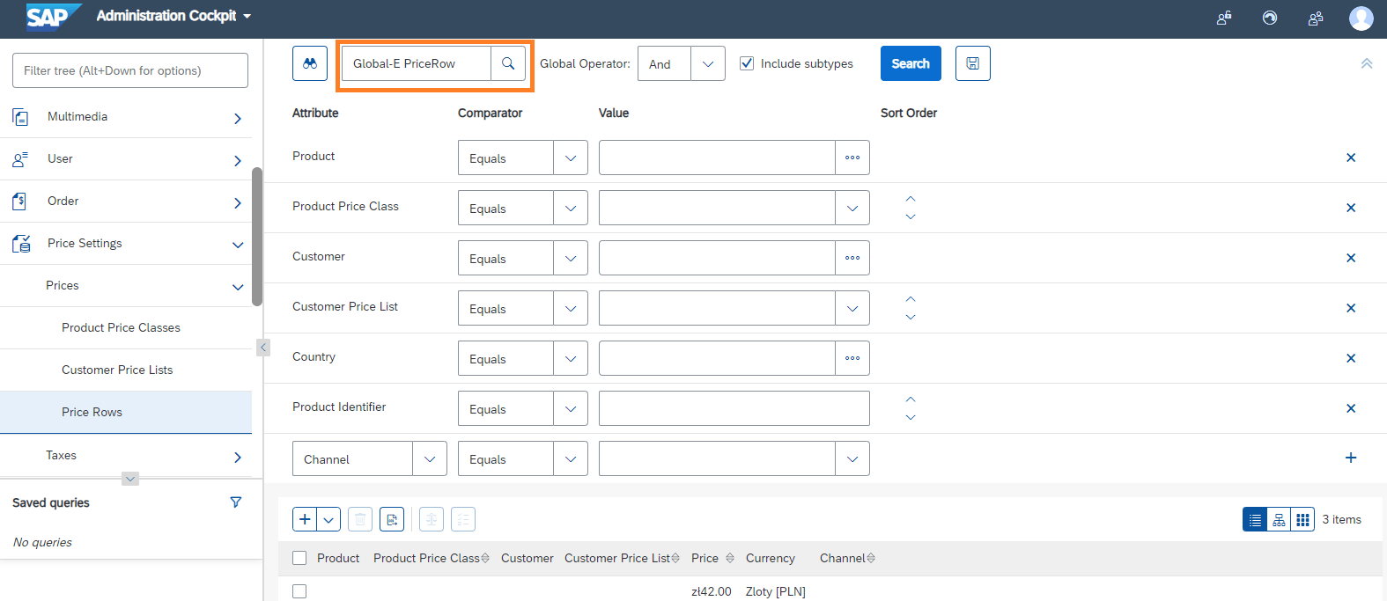Uncheck Include subtypes checkbox

coord(747,63)
